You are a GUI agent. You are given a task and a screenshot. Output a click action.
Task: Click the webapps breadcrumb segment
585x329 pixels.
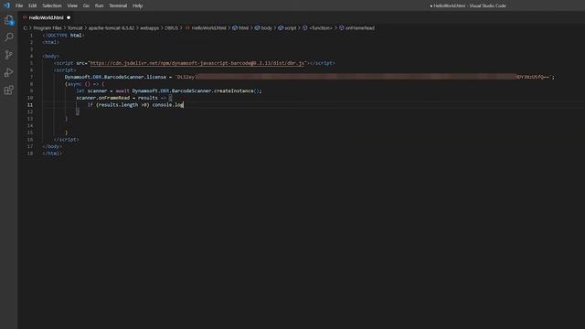pos(149,28)
